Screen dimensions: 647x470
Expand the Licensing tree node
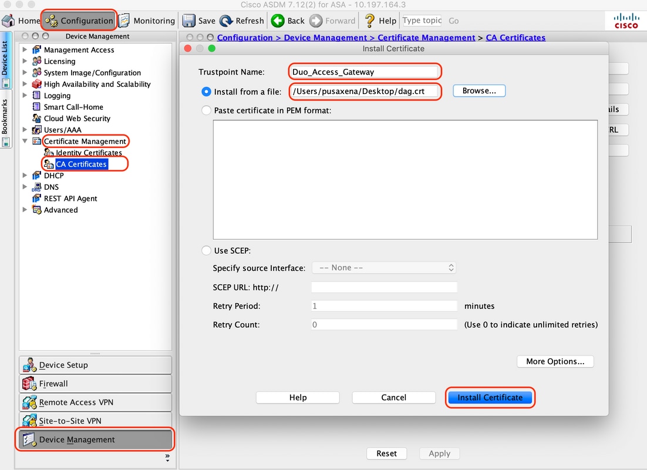point(25,61)
